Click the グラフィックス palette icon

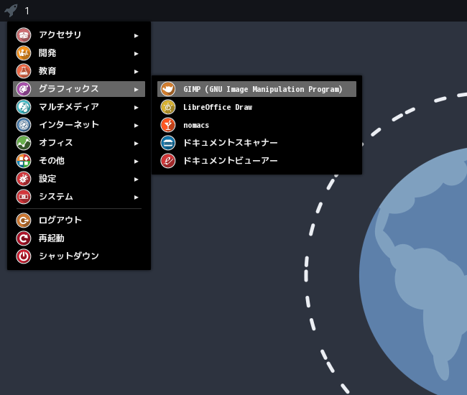[x=24, y=89]
